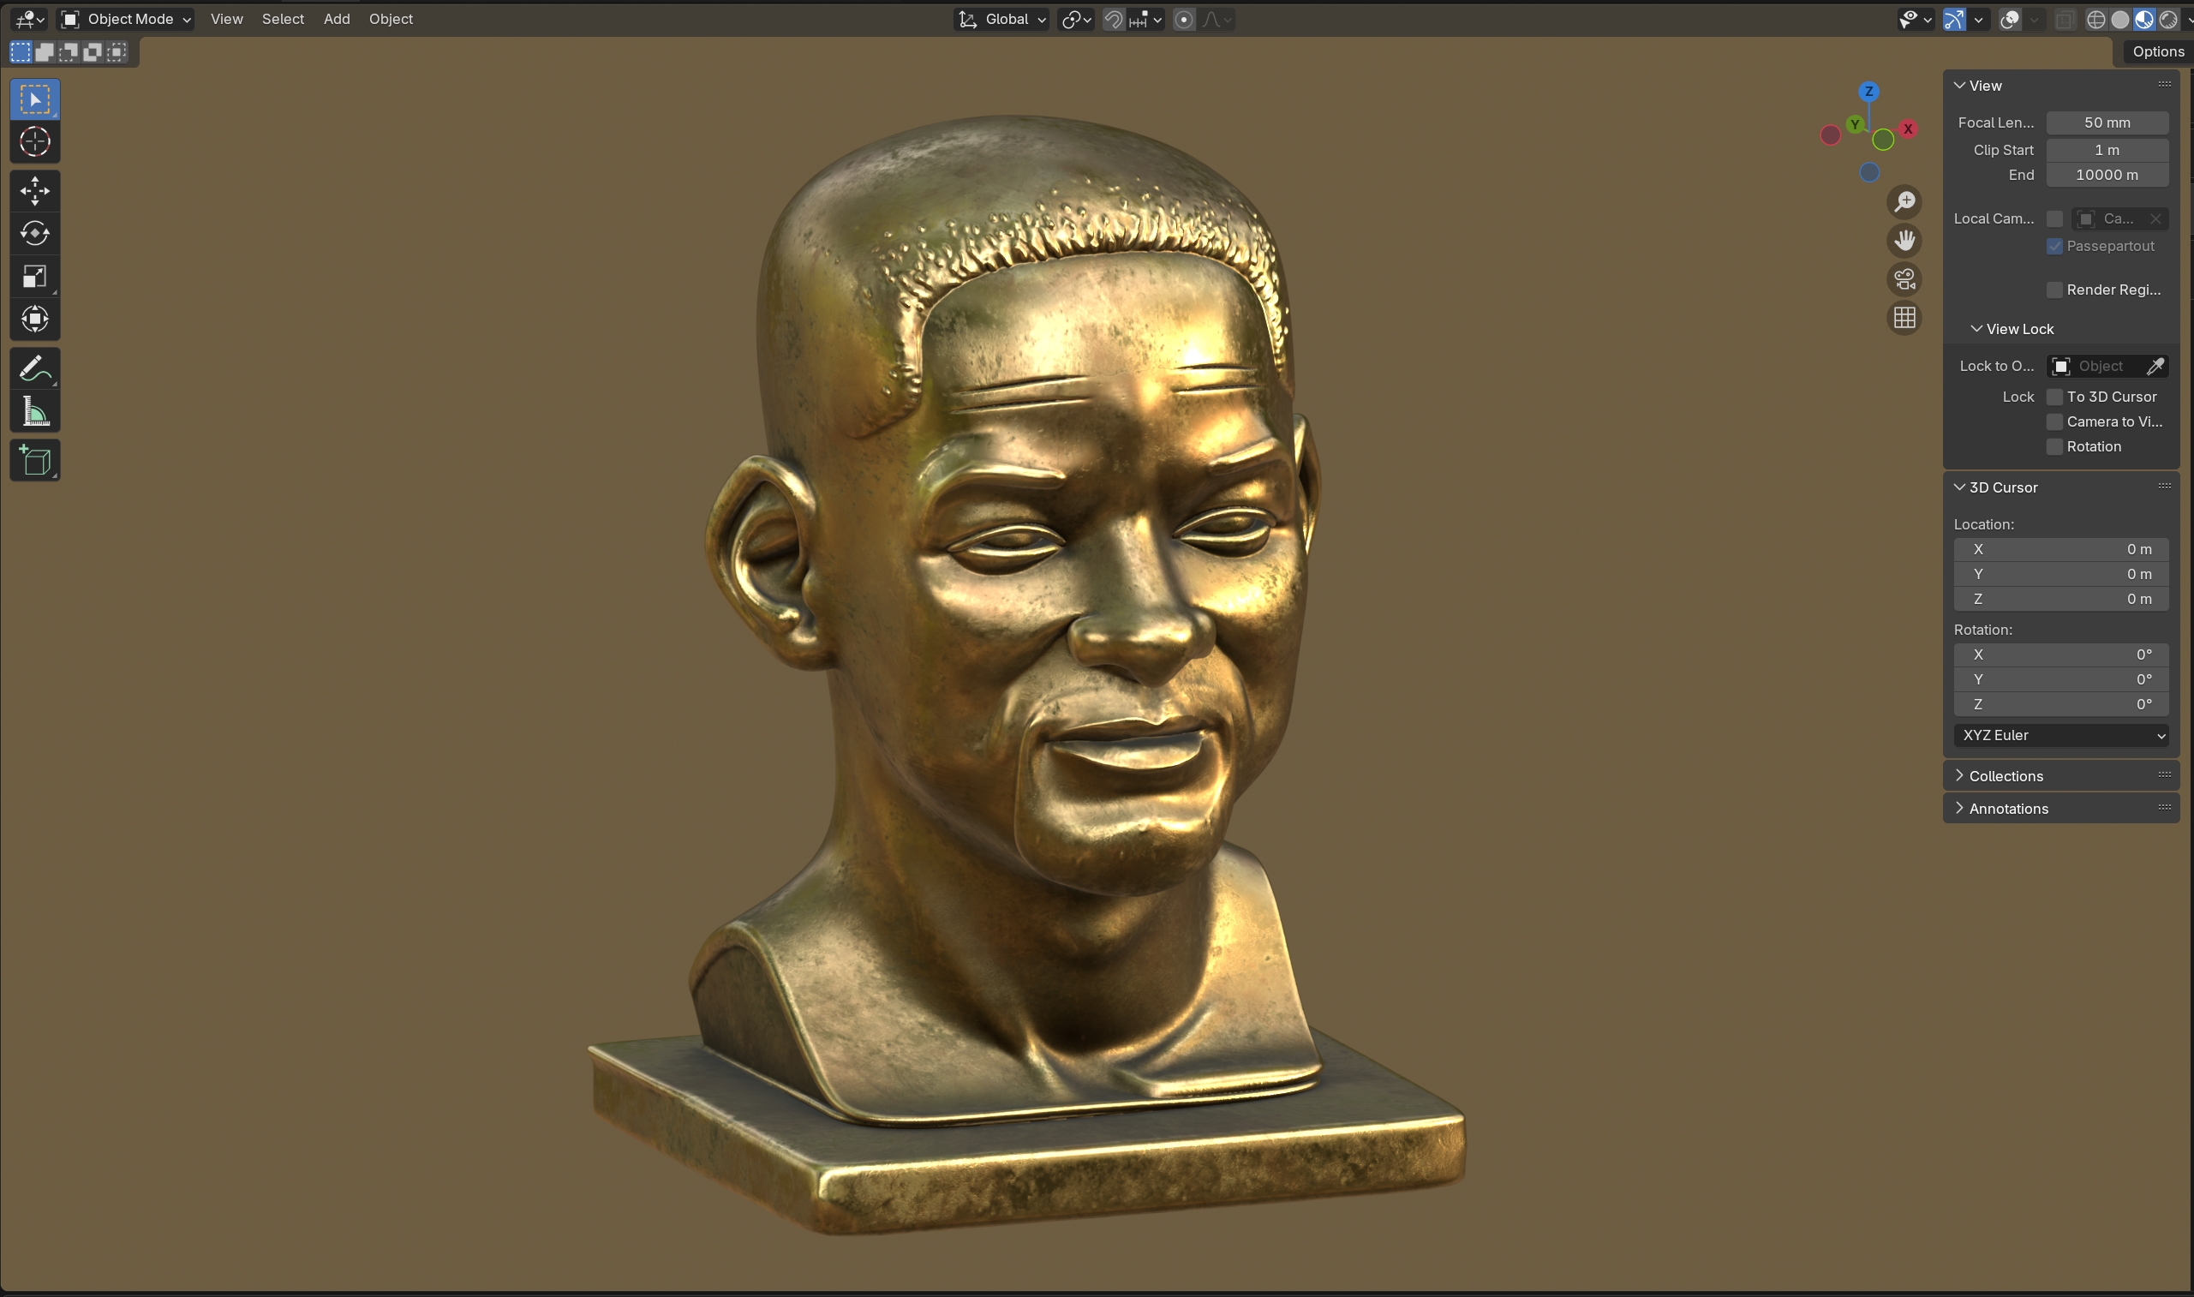Pick the Scale tool
Image resolution: width=2194 pixels, height=1297 pixels.
pos(35,276)
